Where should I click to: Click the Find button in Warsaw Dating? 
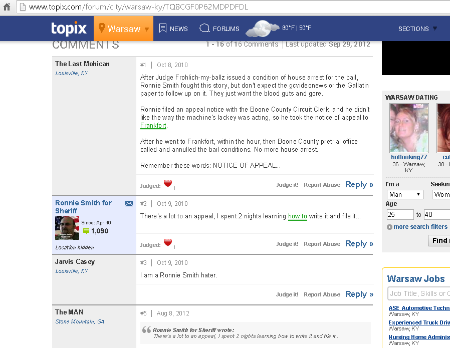439,240
